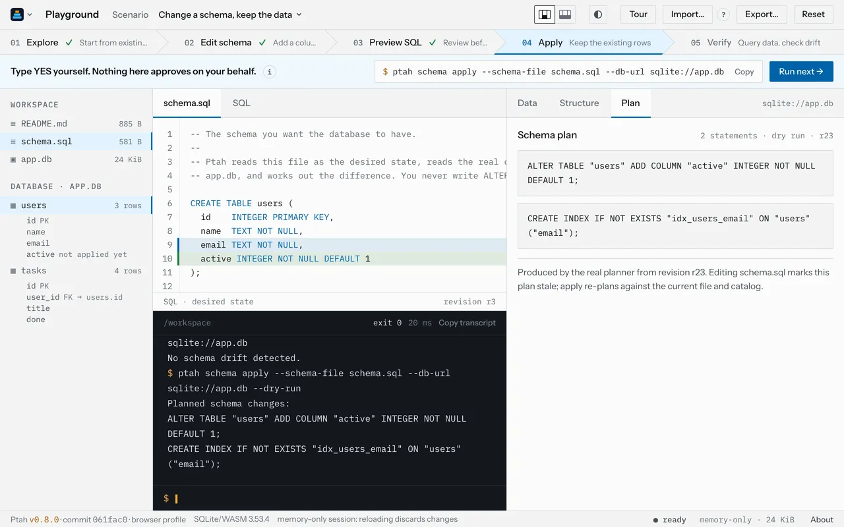The height and width of the screenshot is (527, 844).
Task: Copy the terminal transcript
Action: pyautogui.click(x=467, y=323)
